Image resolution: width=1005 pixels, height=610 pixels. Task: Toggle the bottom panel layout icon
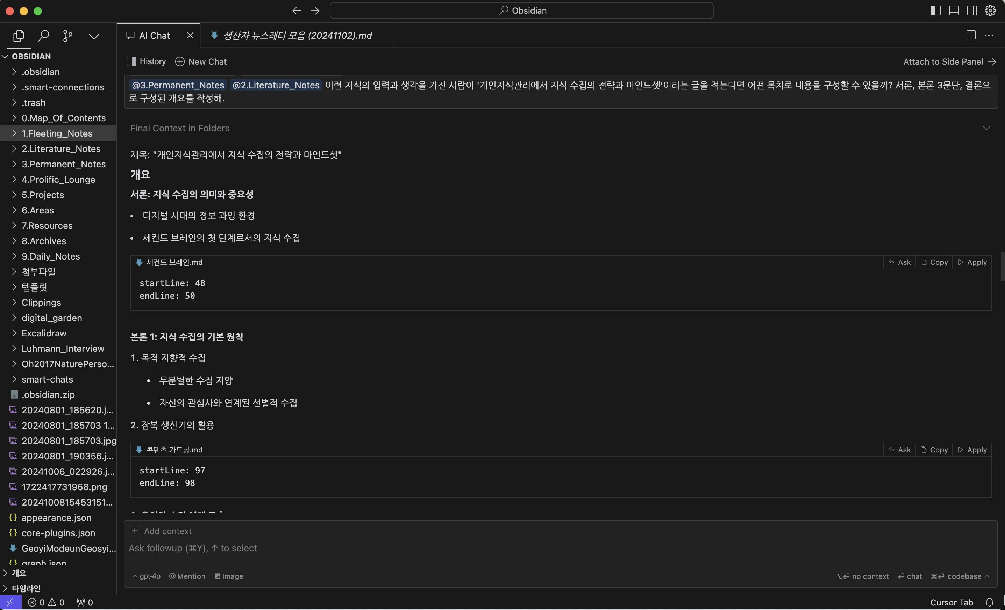click(954, 10)
